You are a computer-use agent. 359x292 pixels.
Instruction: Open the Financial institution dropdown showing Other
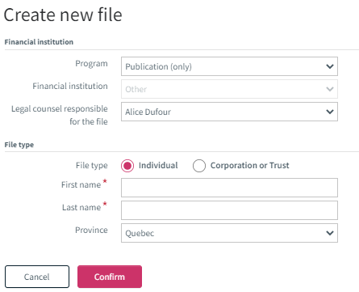tap(229, 89)
